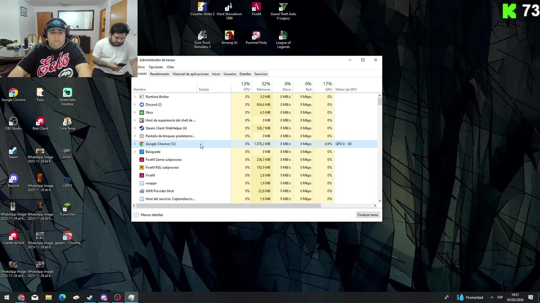
Task: Expand the Discord (2) process group
Action: pos(135,104)
